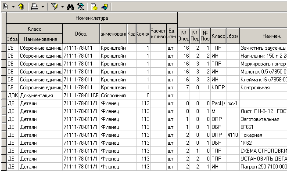This screenshot has width=287, height=172.
Task: Select the Клейма к16 cell
Action: (263, 80)
